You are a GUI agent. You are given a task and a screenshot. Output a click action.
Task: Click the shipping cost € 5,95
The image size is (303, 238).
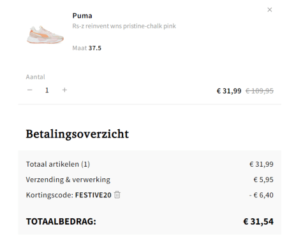[x=263, y=179]
